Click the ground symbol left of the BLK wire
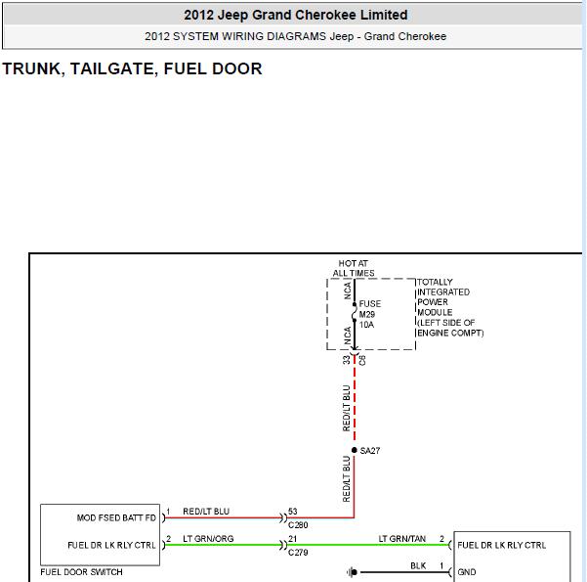587x582 pixels. coord(352,572)
